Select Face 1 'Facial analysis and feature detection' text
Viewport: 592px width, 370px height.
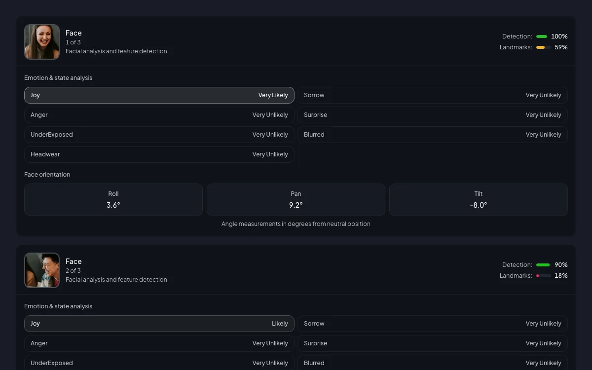[x=116, y=51]
